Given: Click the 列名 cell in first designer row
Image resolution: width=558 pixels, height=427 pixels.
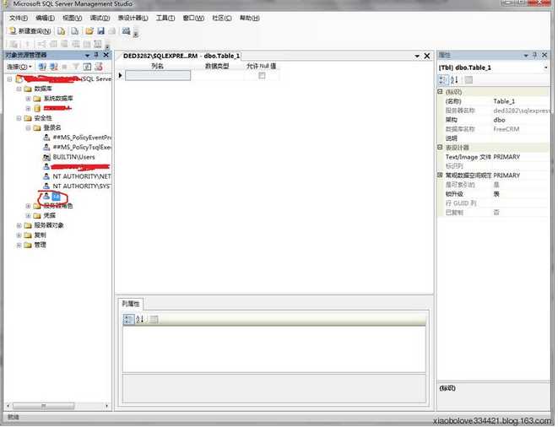Looking at the screenshot, I should click(x=158, y=75).
